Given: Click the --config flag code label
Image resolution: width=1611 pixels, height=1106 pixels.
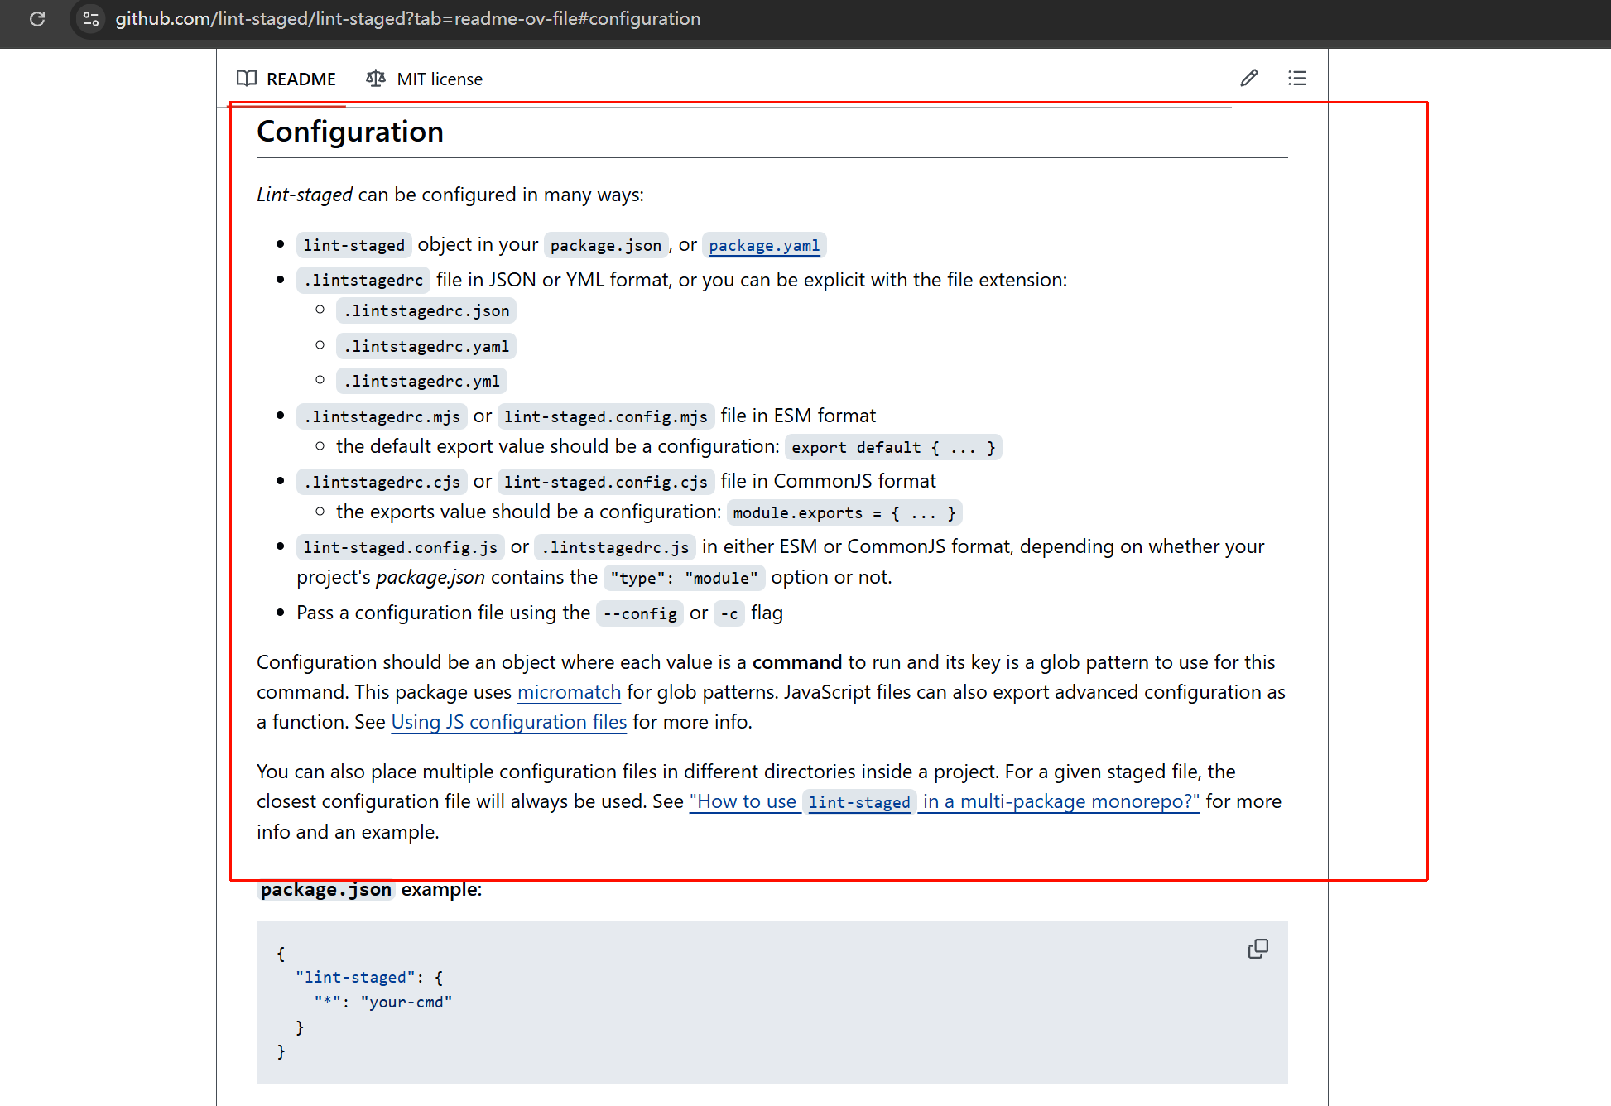Looking at the screenshot, I should point(639,613).
